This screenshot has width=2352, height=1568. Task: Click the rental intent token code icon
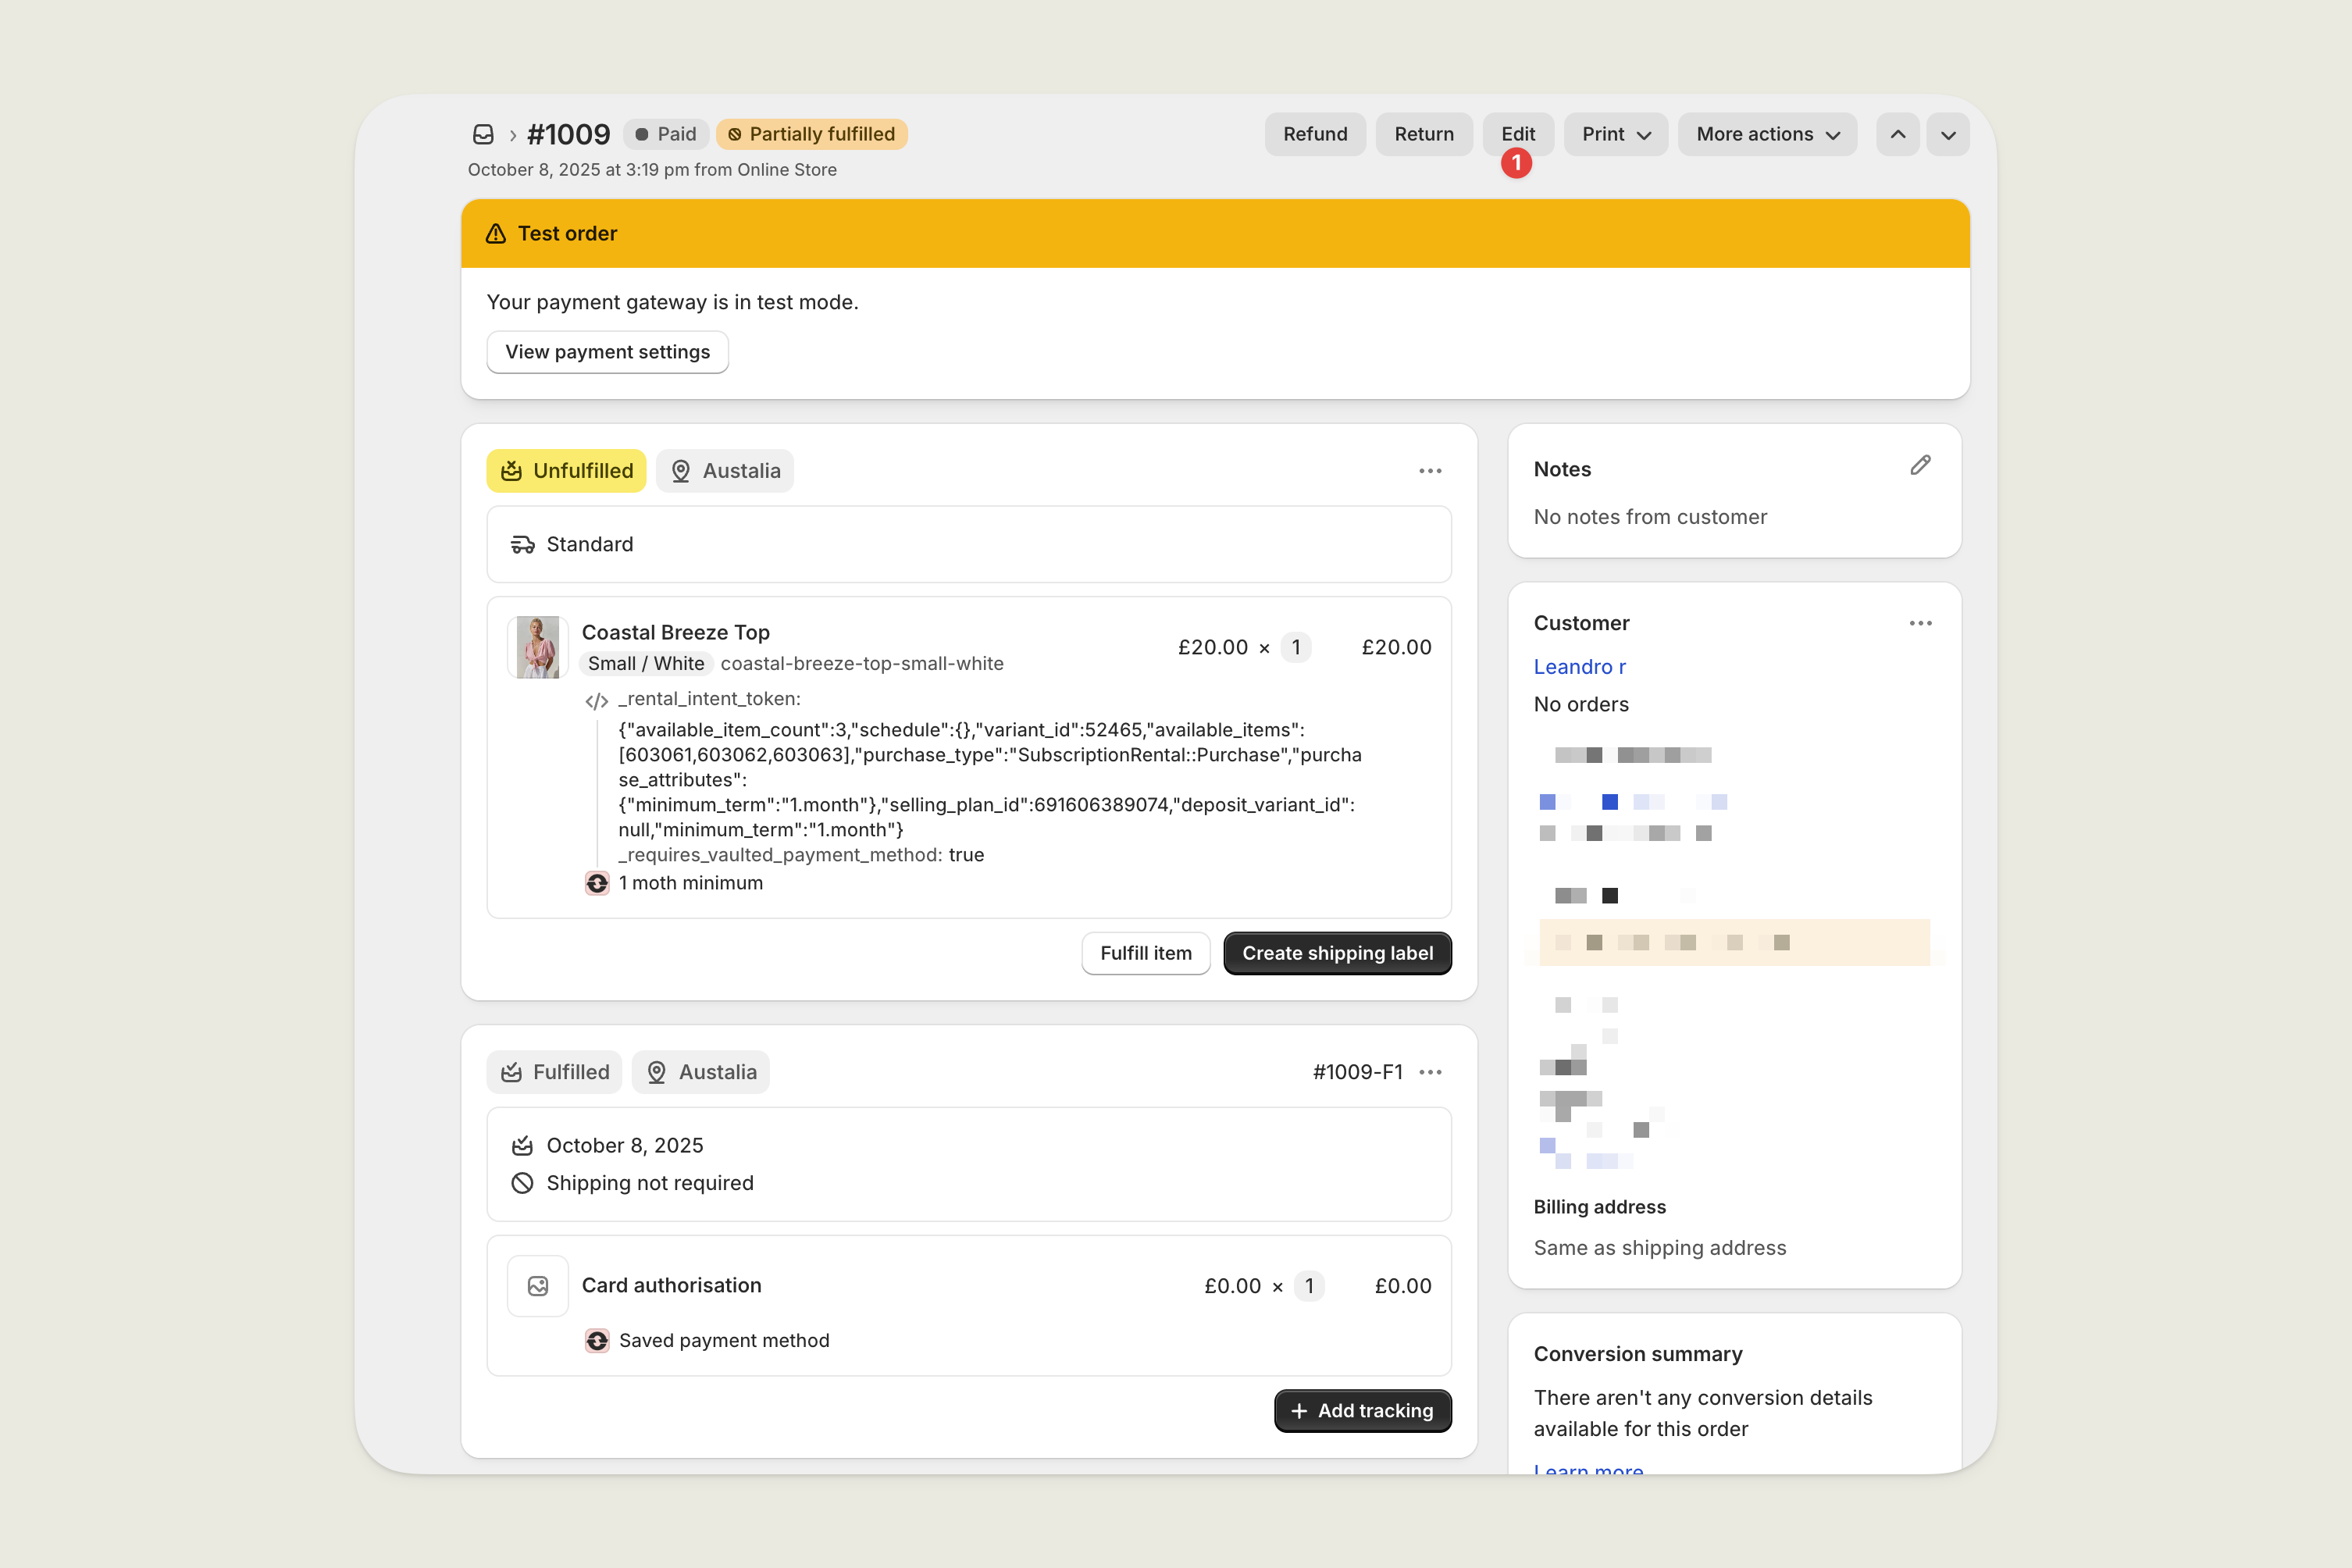coord(597,701)
